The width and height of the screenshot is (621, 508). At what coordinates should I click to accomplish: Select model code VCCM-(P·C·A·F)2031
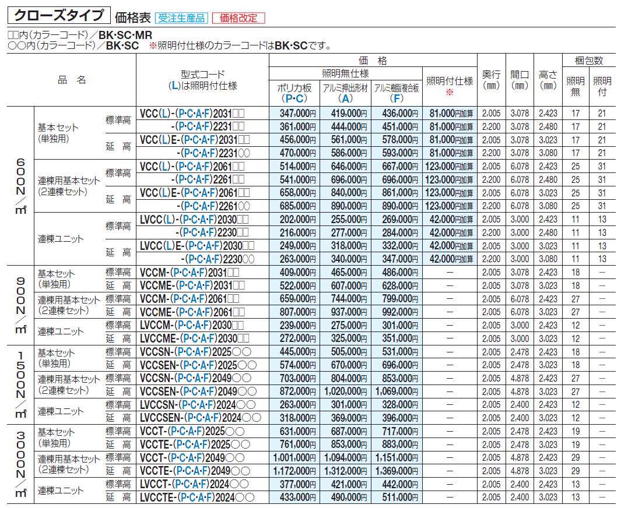[x=190, y=273]
